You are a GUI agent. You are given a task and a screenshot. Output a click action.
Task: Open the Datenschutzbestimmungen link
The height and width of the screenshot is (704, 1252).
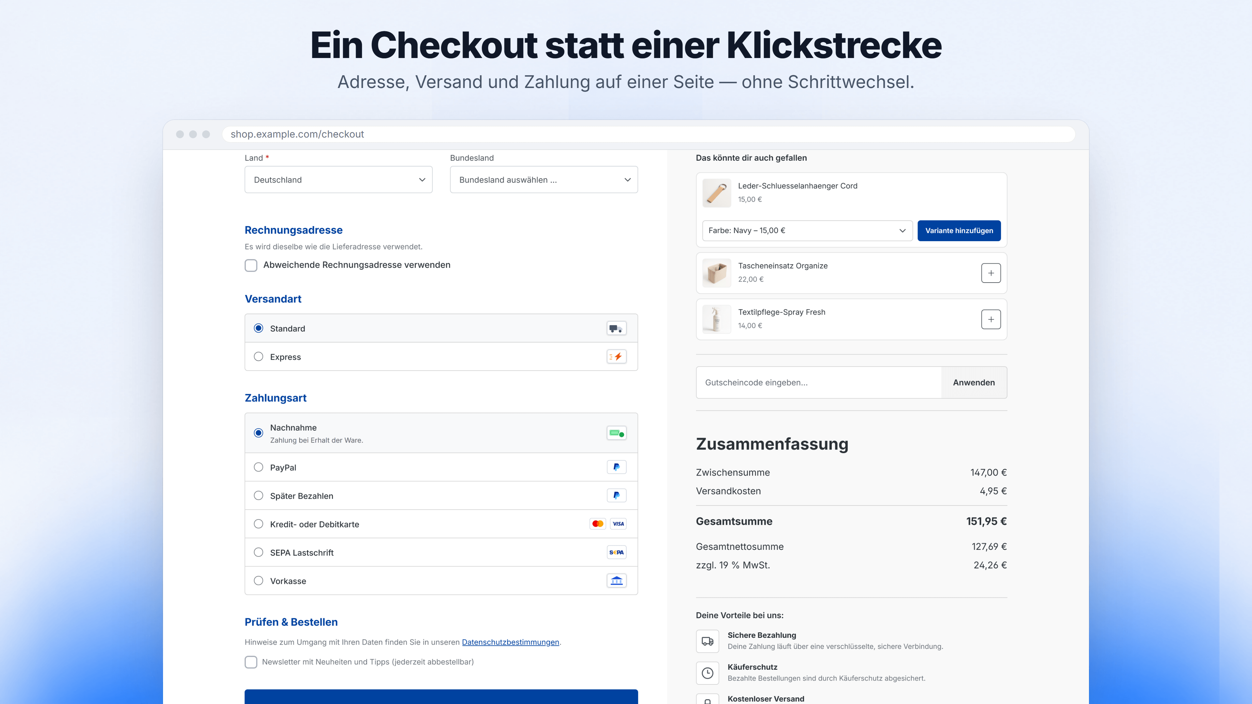510,642
